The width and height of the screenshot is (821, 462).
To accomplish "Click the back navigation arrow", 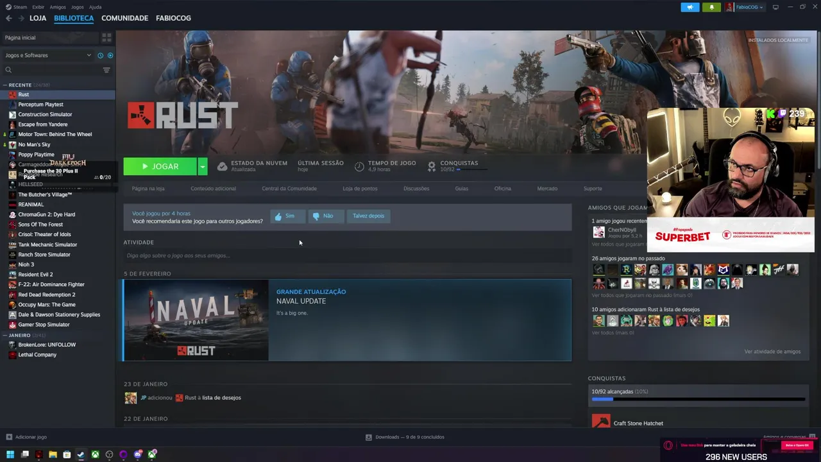I will tap(8, 18).
